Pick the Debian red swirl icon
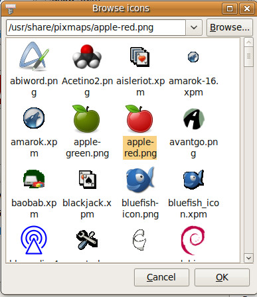 (193, 240)
